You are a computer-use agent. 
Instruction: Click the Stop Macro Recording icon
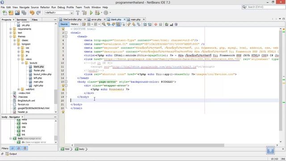[160, 24]
